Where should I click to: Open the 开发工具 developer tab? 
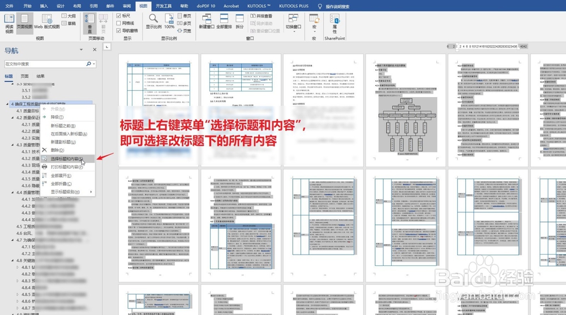click(164, 6)
